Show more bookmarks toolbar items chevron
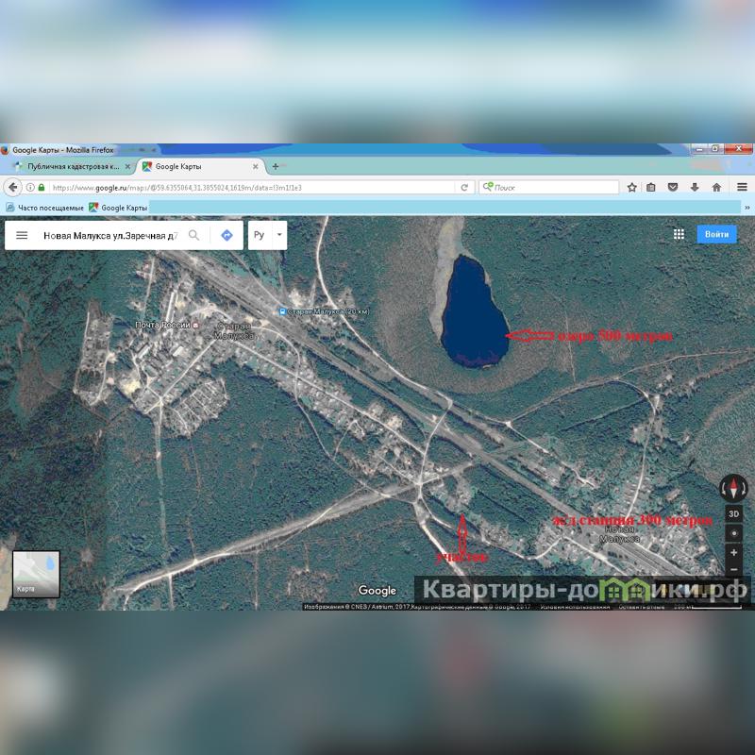The image size is (755, 755). point(747,208)
